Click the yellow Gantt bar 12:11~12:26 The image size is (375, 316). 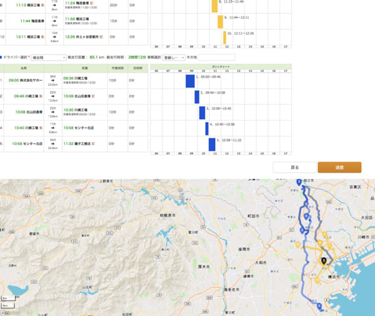[225, 38]
